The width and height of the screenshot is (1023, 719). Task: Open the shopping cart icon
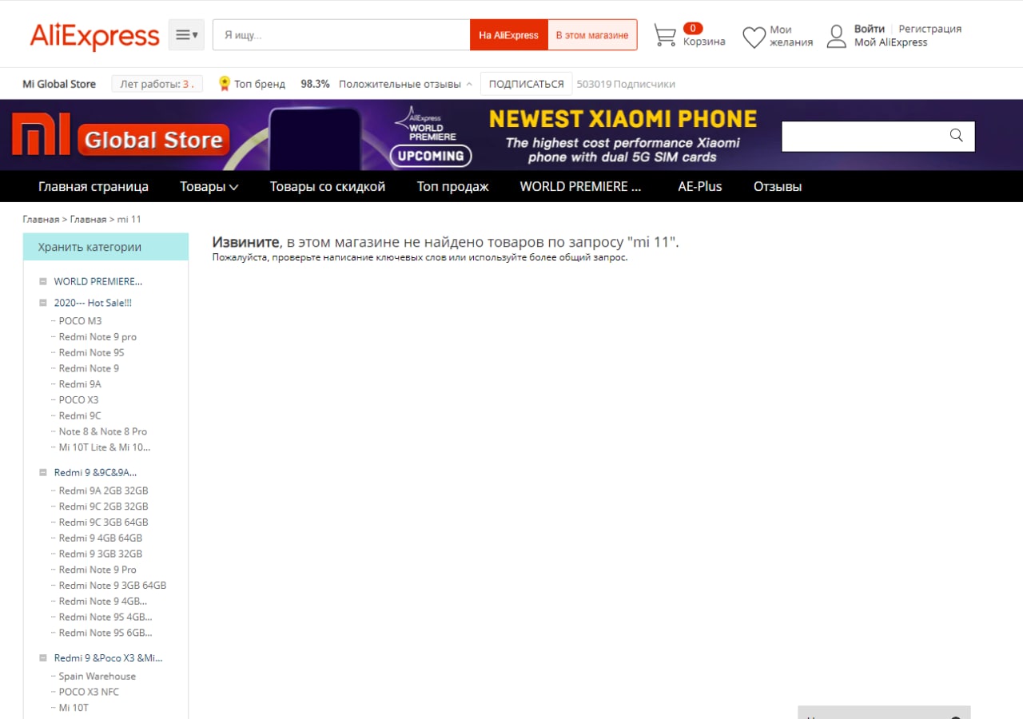point(665,35)
